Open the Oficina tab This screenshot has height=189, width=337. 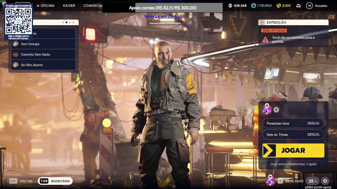pyautogui.click(x=47, y=6)
